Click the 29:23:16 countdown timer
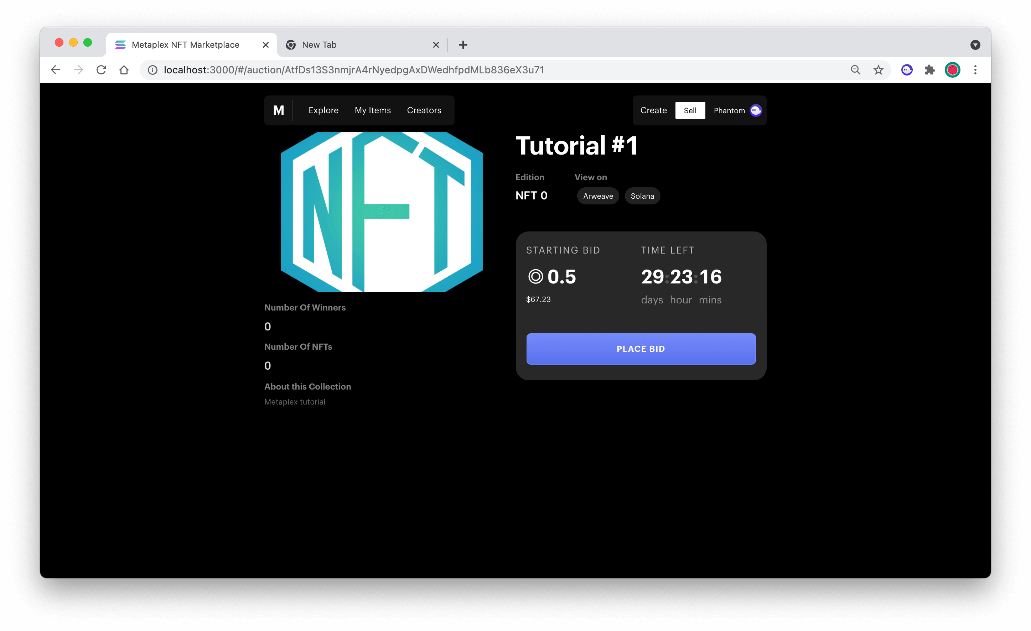This screenshot has width=1031, height=631. [681, 277]
